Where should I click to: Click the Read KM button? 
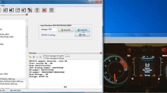pyautogui.click(x=66, y=30)
